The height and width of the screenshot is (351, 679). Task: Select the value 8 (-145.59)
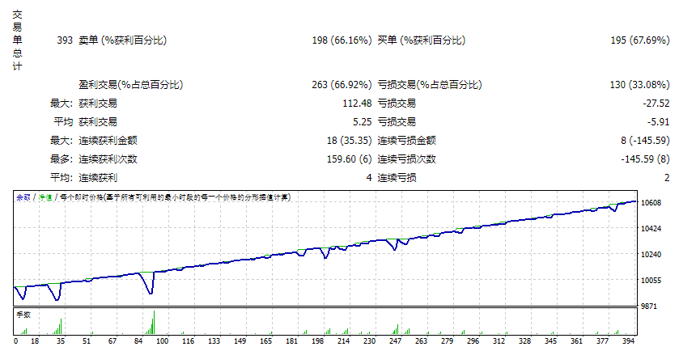click(x=645, y=140)
